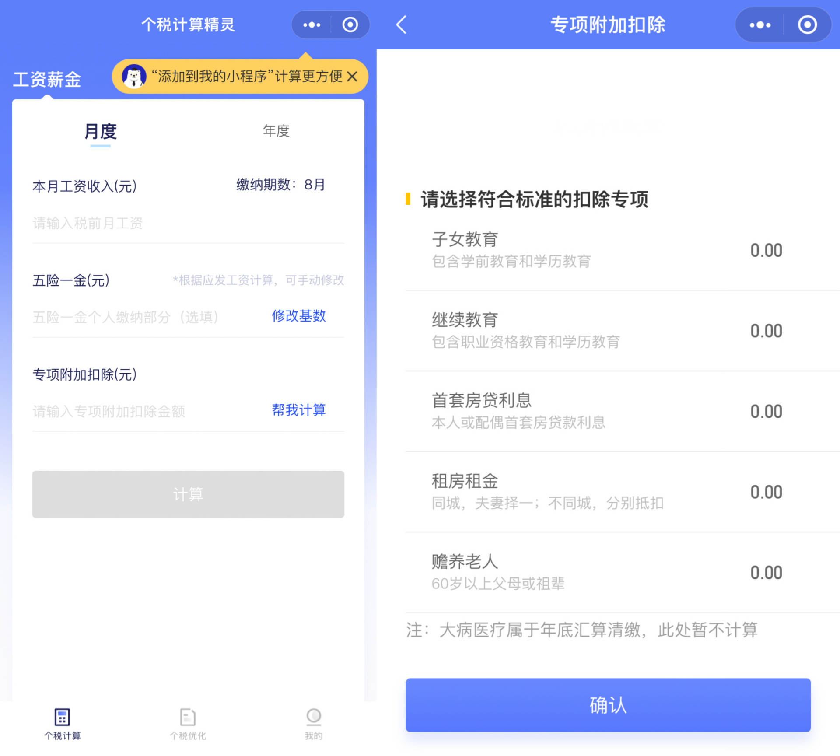Click the bear mascot icon in yellow tooltip

(x=134, y=76)
